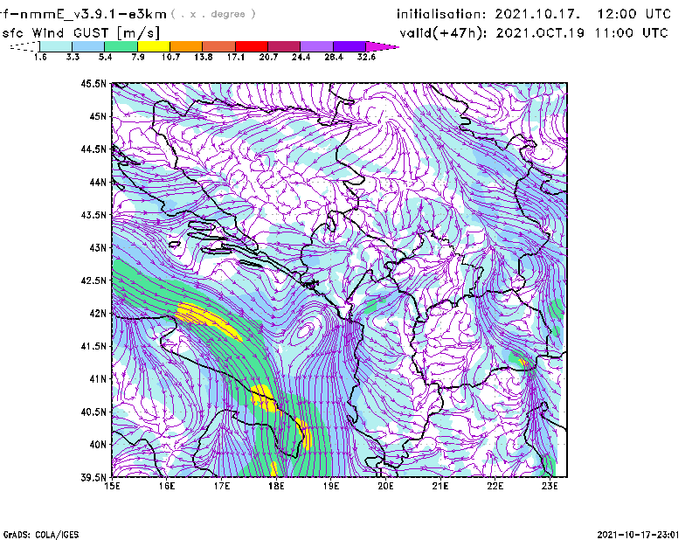Viewport: 699px width, 540px height.
Task: Pick the bright red 17.1–20.7 legend swatch
Action: coord(252,46)
